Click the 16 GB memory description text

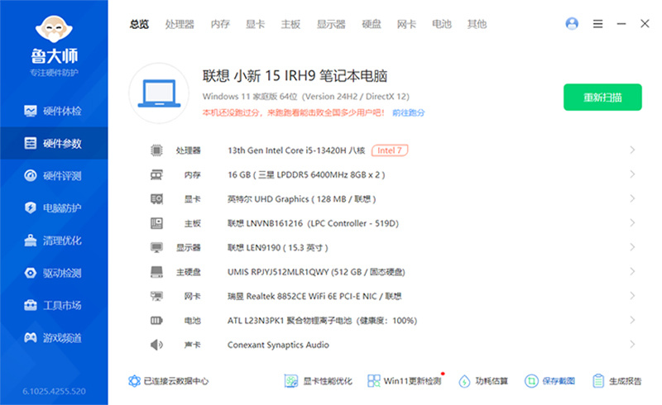coord(306,174)
